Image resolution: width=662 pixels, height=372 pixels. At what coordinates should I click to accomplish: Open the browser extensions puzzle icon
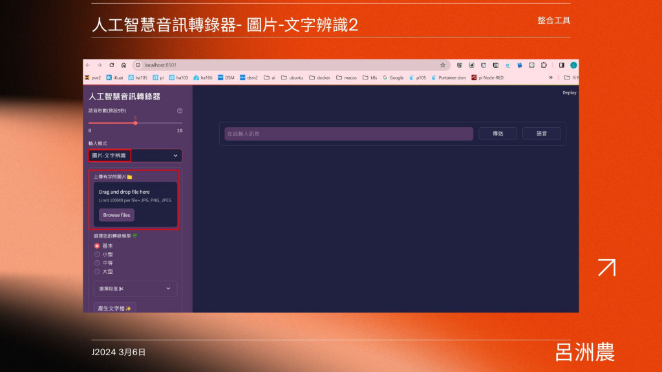click(544, 65)
